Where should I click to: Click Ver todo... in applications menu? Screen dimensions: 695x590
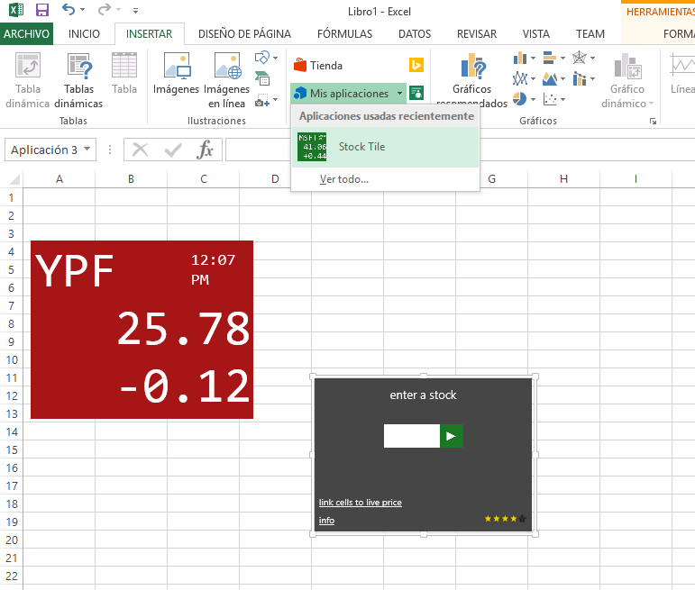click(344, 179)
